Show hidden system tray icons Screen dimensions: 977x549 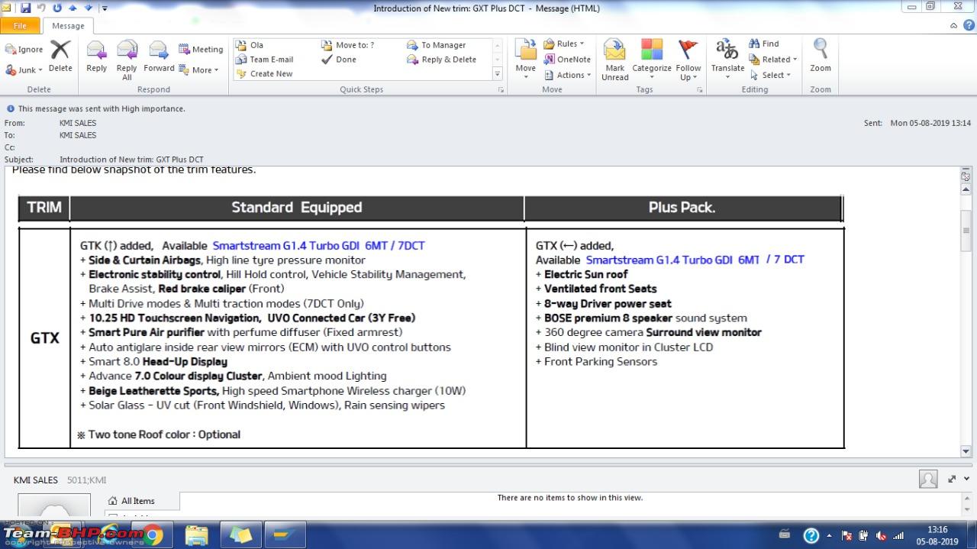pyautogui.click(x=829, y=535)
